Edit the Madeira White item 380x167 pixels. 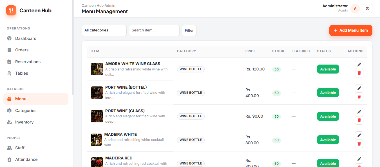pyautogui.click(x=359, y=136)
